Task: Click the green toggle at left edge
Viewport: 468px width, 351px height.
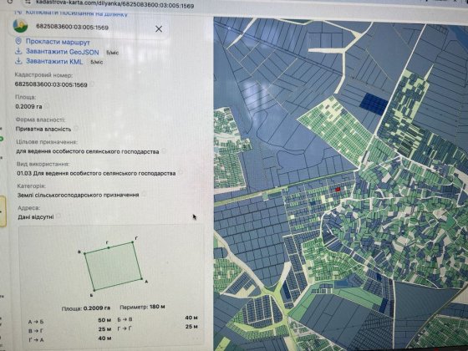Action: point(1,139)
